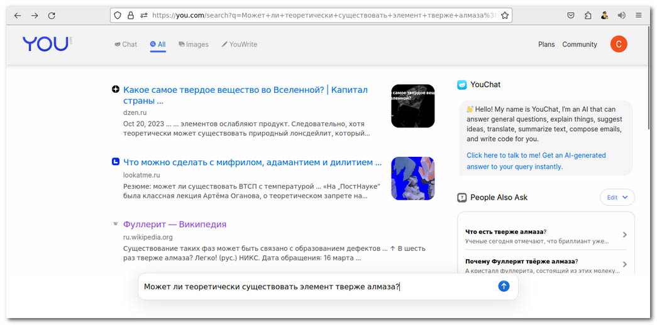Screen dimensions: 657x325
Task: Click the YOU logo
Action: [x=47, y=44]
